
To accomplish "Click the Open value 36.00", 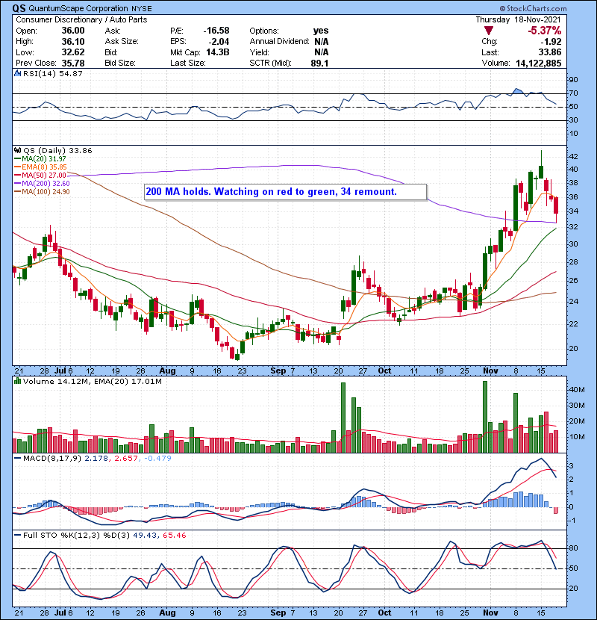I will point(73,31).
